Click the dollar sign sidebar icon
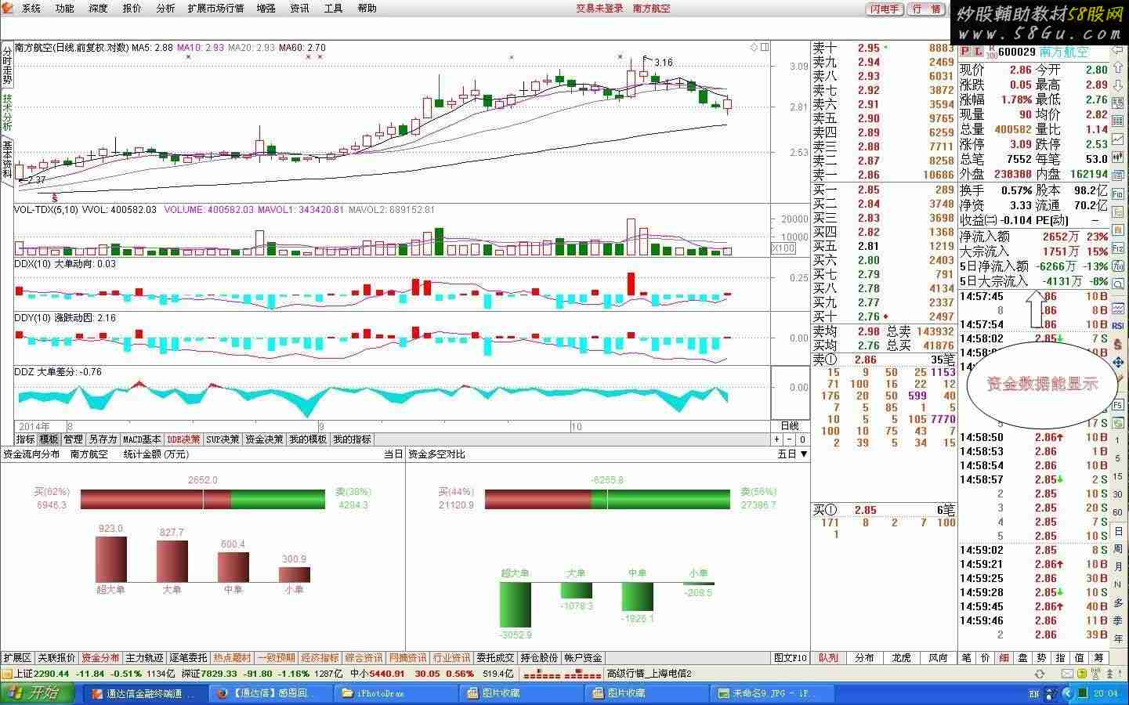This screenshot has height=705, width=1129. 1119,345
